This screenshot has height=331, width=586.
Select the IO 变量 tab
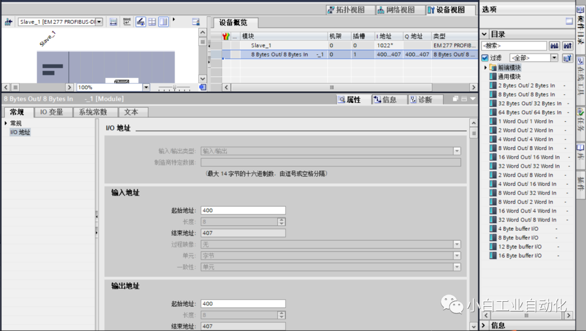(x=52, y=112)
